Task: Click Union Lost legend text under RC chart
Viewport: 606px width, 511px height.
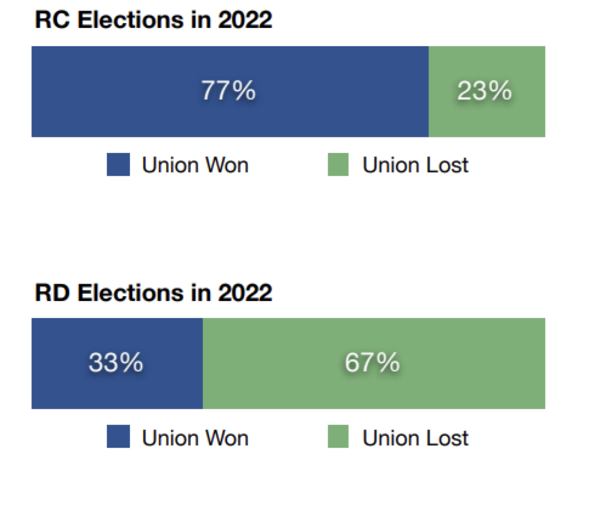Action: (415, 164)
